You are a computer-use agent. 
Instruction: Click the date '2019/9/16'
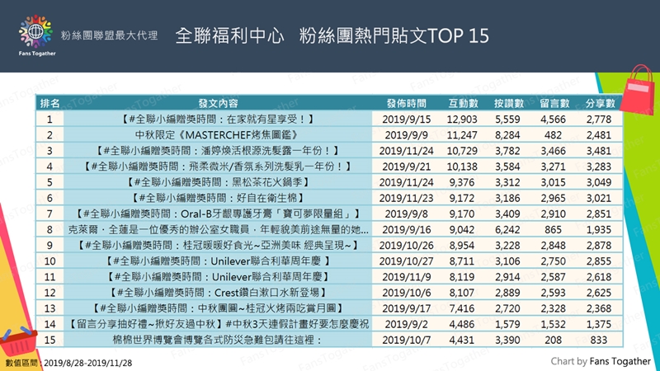(406, 230)
